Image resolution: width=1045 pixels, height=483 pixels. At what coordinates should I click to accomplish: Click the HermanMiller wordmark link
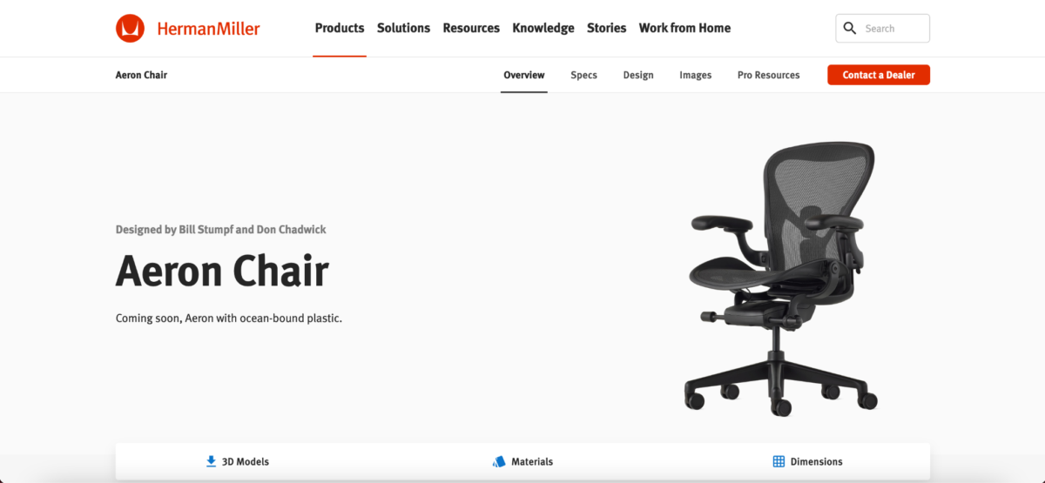[x=208, y=28]
